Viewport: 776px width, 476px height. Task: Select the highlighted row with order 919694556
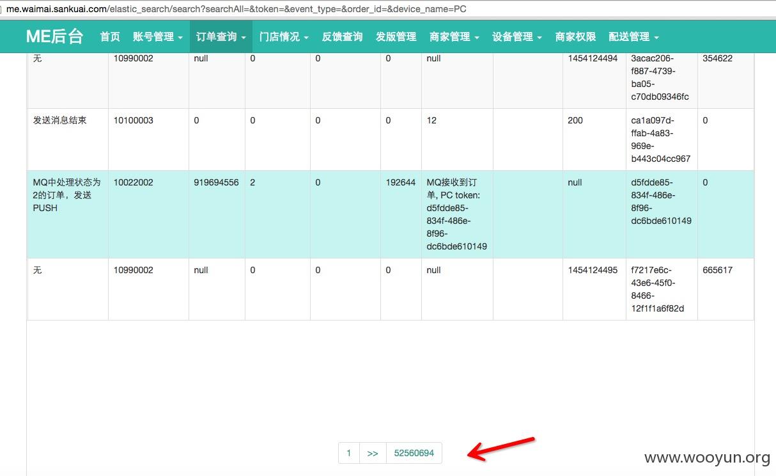click(216, 182)
